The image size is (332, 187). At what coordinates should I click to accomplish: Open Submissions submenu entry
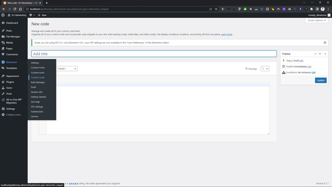pos(37,112)
